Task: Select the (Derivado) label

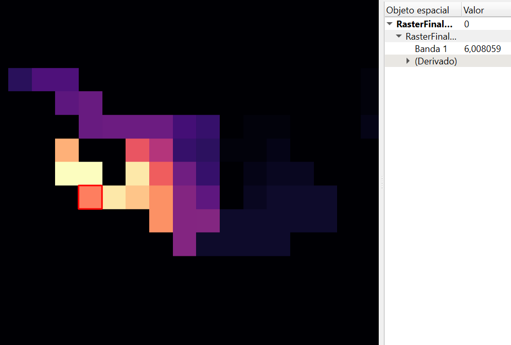Action: [435, 61]
